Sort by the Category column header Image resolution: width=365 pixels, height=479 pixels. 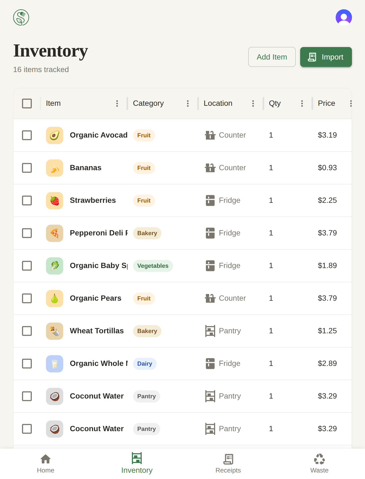148,103
